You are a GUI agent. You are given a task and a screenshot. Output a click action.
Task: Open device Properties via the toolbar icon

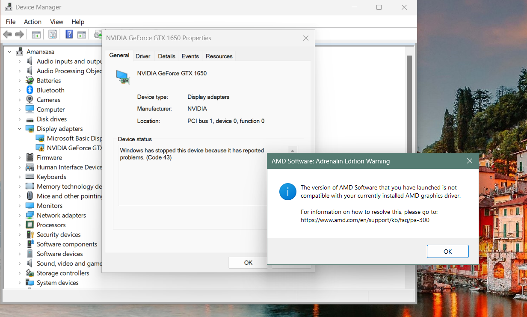click(52, 34)
